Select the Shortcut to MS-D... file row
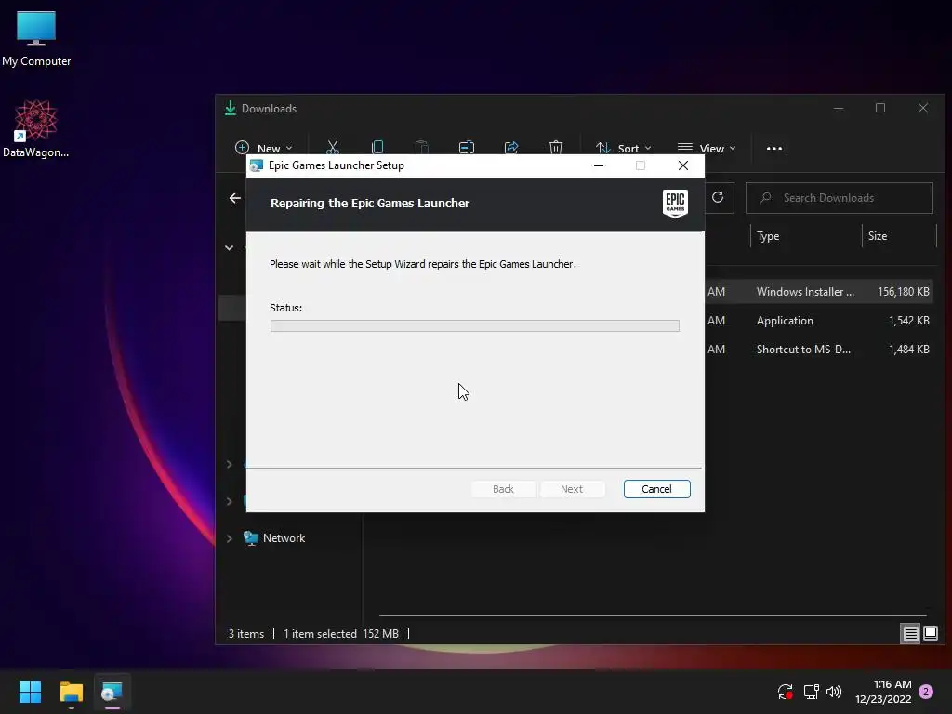The height and width of the screenshot is (714, 952). 818,350
